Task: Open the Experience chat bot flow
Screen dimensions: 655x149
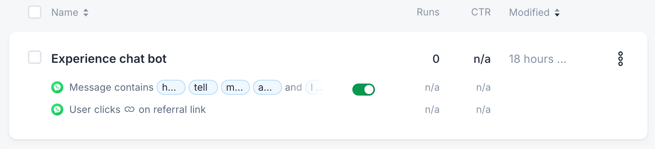Action: [x=109, y=59]
